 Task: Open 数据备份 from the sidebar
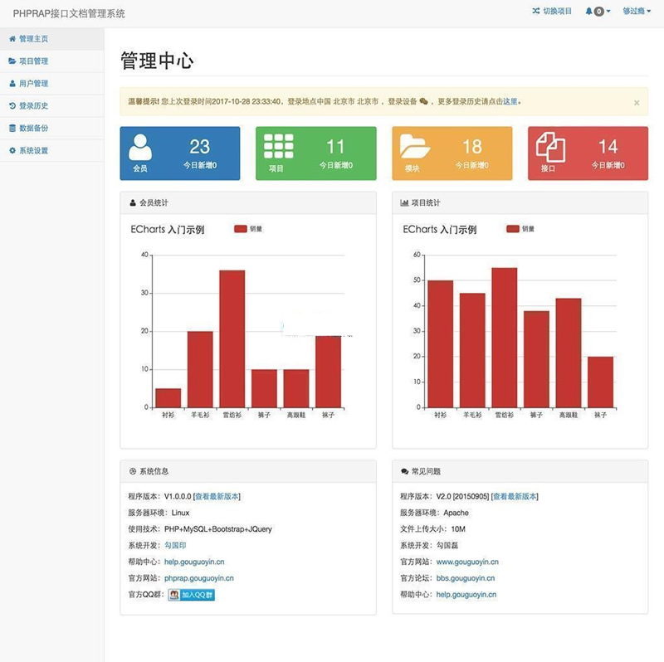tap(33, 129)
